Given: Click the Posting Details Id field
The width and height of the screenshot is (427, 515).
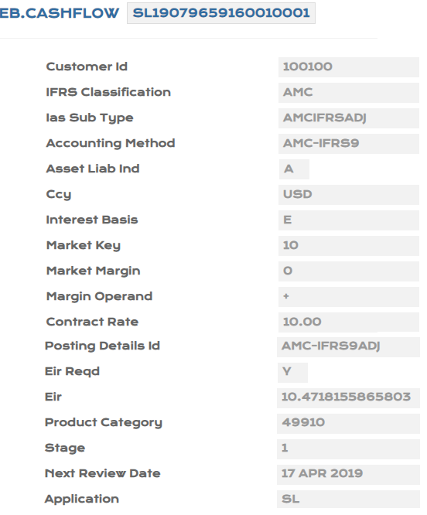Looking at the screenshot, I should 348,347.
